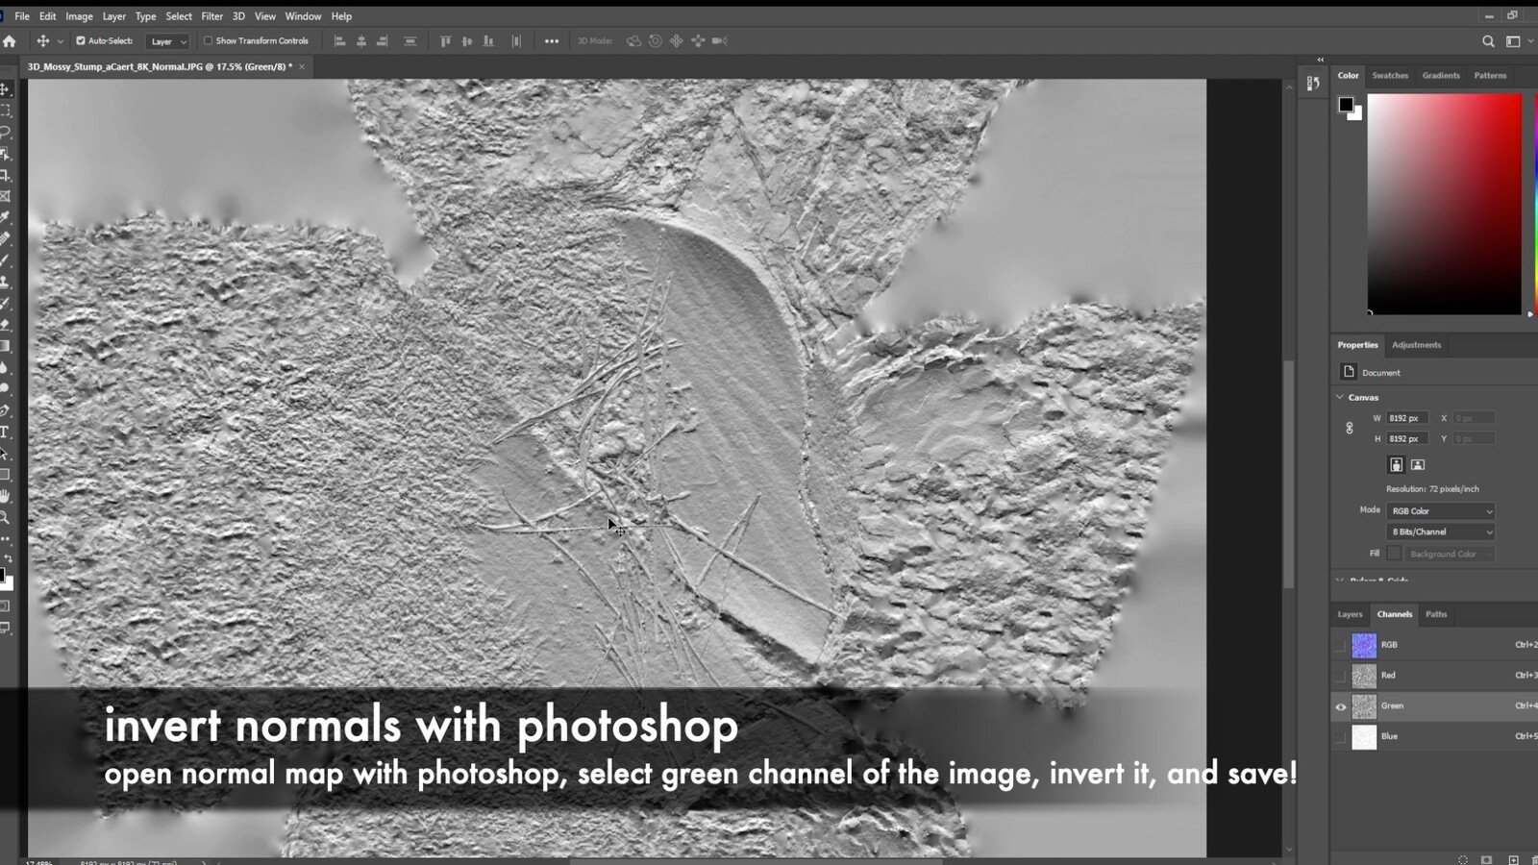
Task: Select the Rectangular Marquee tool
Action: [x=5, y=111]
